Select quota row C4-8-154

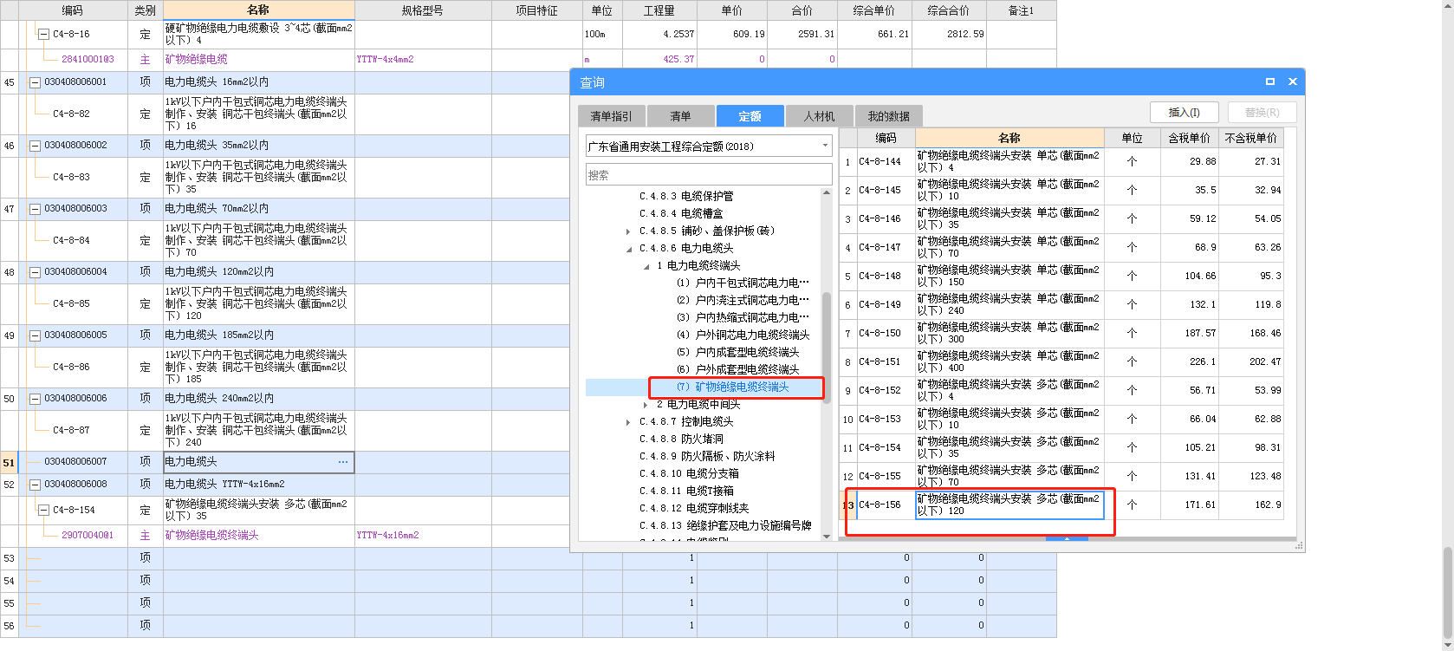point(1061,447)
